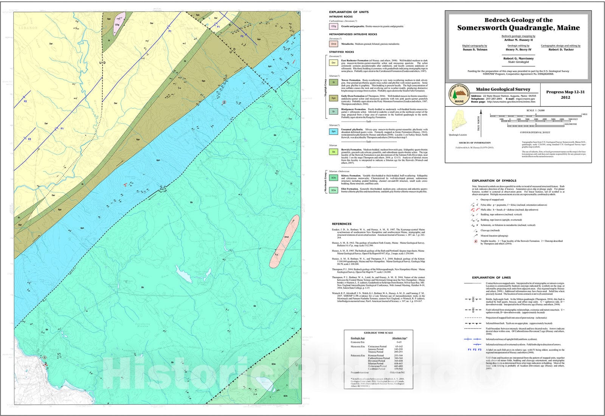This screenshot has height=416, width=605.
Task: Click the bedding tops unknown symbol
Action: (475, 215)
